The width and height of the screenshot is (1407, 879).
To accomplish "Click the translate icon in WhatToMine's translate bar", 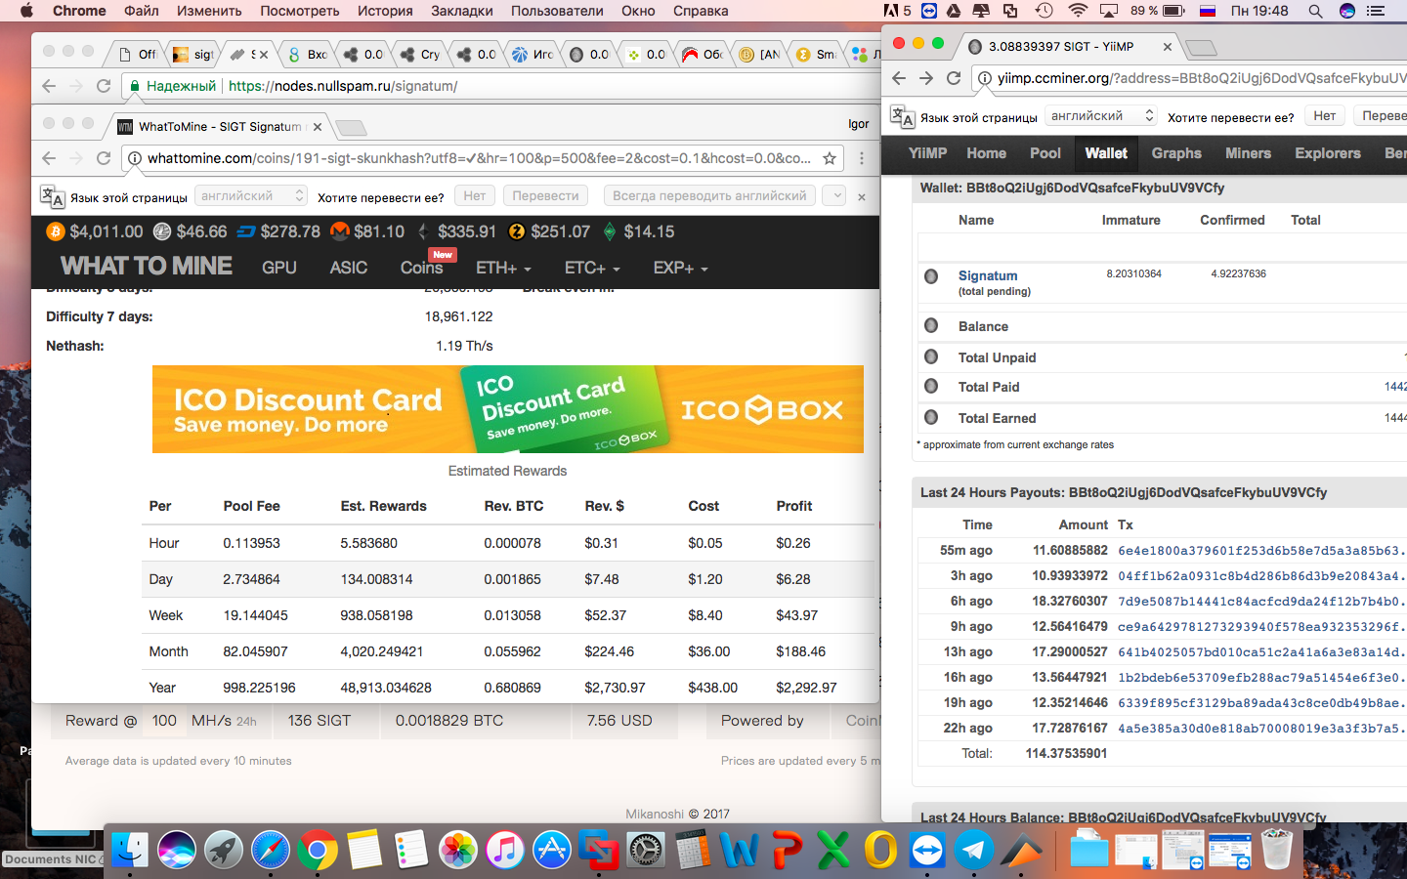I will point(53,196).
